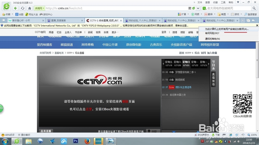259x145 pixels.
Task: Open 节目单 in CCTV top navigation
Action: coord(78,32)
